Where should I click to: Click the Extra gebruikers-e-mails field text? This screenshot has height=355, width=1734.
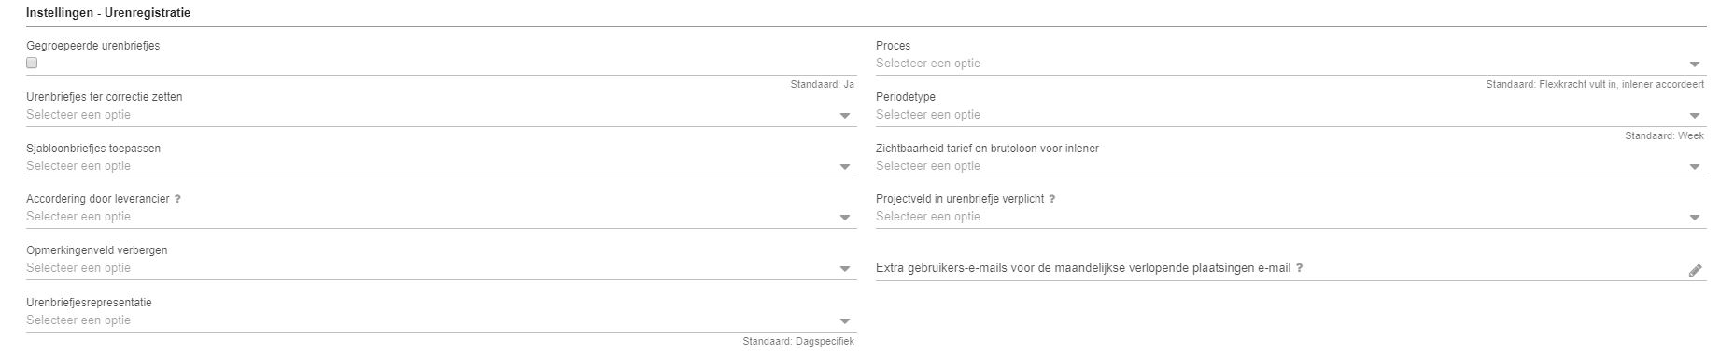coord(1083,268)
